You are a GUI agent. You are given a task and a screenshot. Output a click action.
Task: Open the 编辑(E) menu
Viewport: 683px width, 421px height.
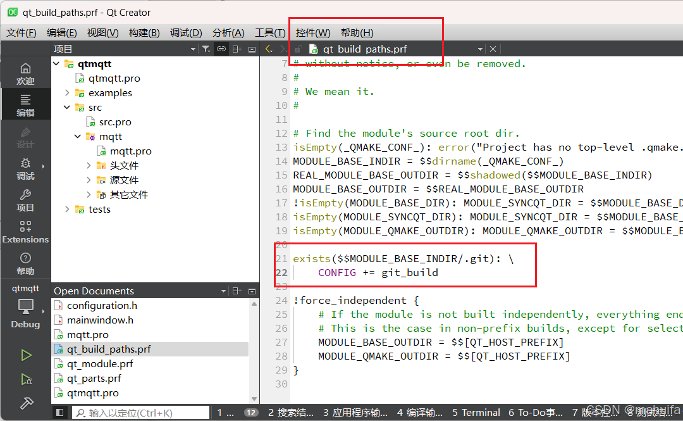[x=62, y=33]
